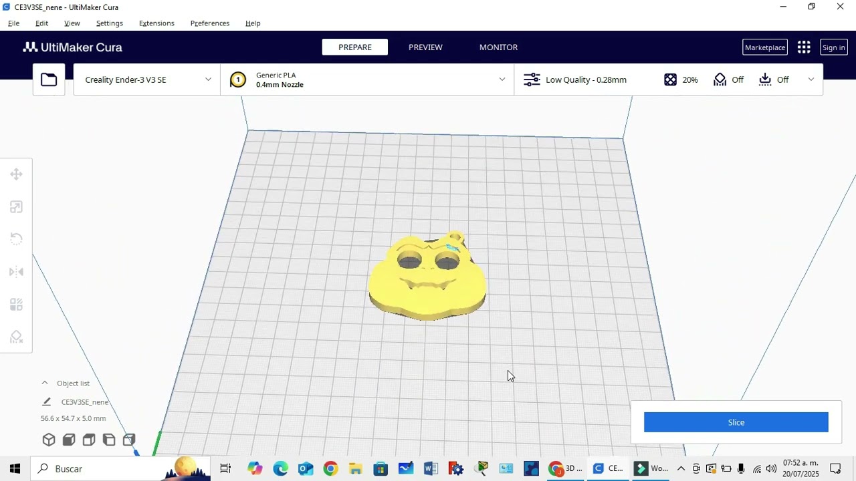856x481 pixels.
Task: Switch to PREPARE stage tab
Action: (x=355, y=47)
